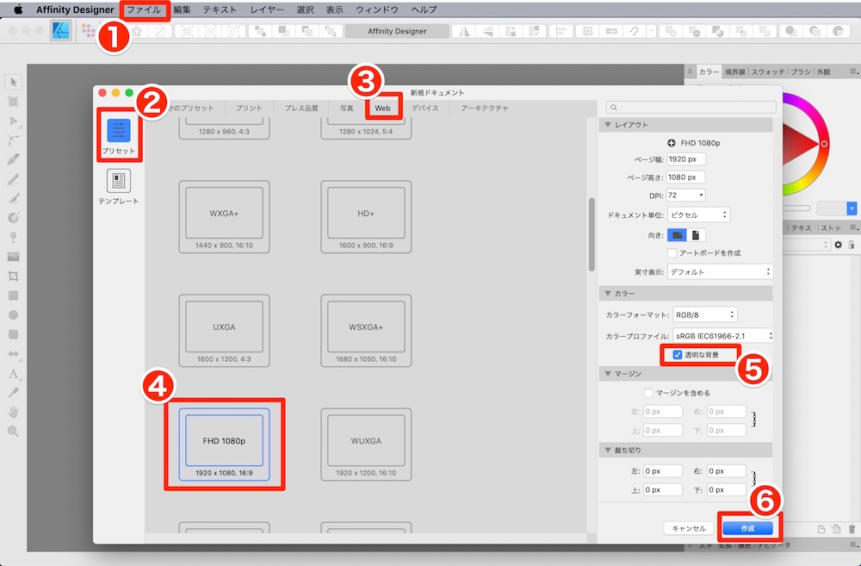Select the Artboard tool

click(x=13, y=101)
